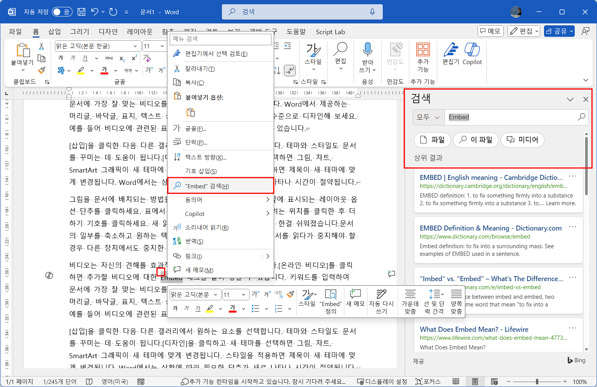597x387 pixels.
Task: Toggle ribbon strikethrough formatting
Action: point(109,58)
